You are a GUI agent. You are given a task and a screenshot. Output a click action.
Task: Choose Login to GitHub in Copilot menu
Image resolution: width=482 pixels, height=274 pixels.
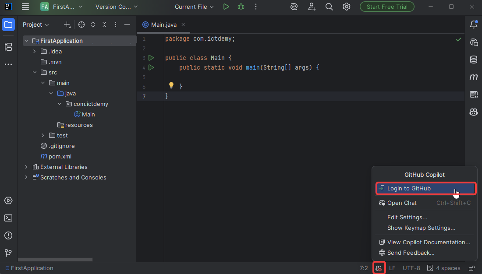coord(426,188)
